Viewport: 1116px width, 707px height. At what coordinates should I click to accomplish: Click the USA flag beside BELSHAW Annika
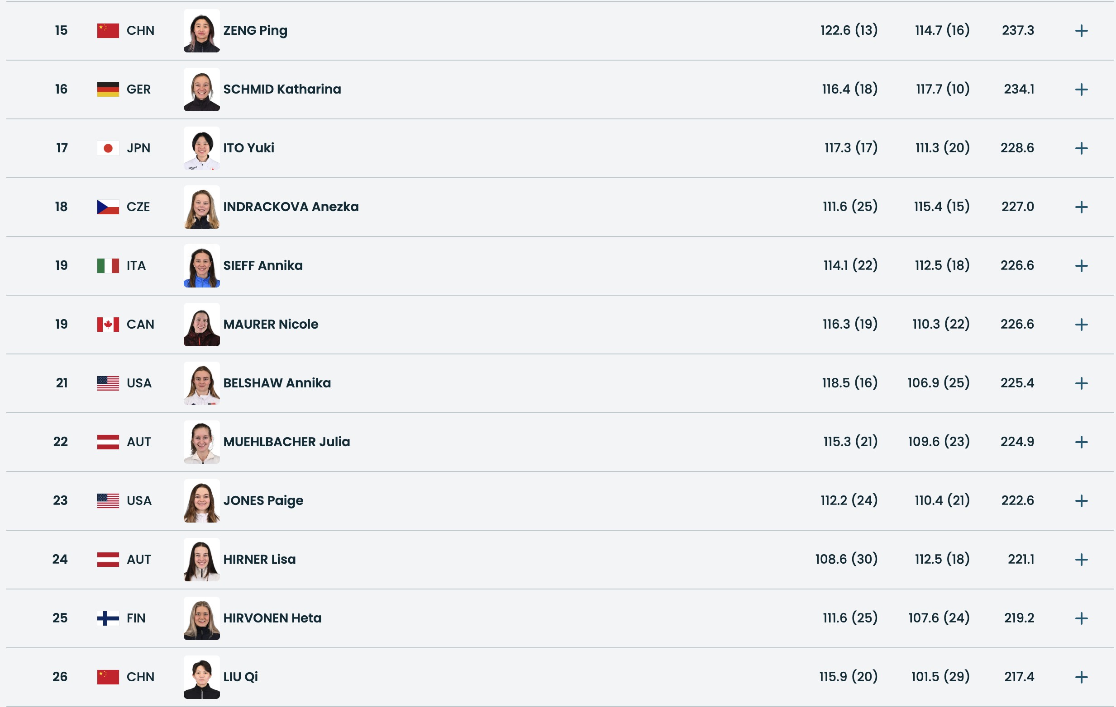tap(108, 384)
